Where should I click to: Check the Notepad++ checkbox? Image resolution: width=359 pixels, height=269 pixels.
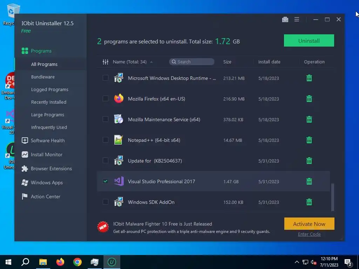click(105, 140)
